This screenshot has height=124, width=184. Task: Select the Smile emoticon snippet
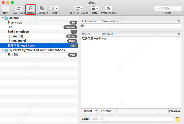click(39, 32)
